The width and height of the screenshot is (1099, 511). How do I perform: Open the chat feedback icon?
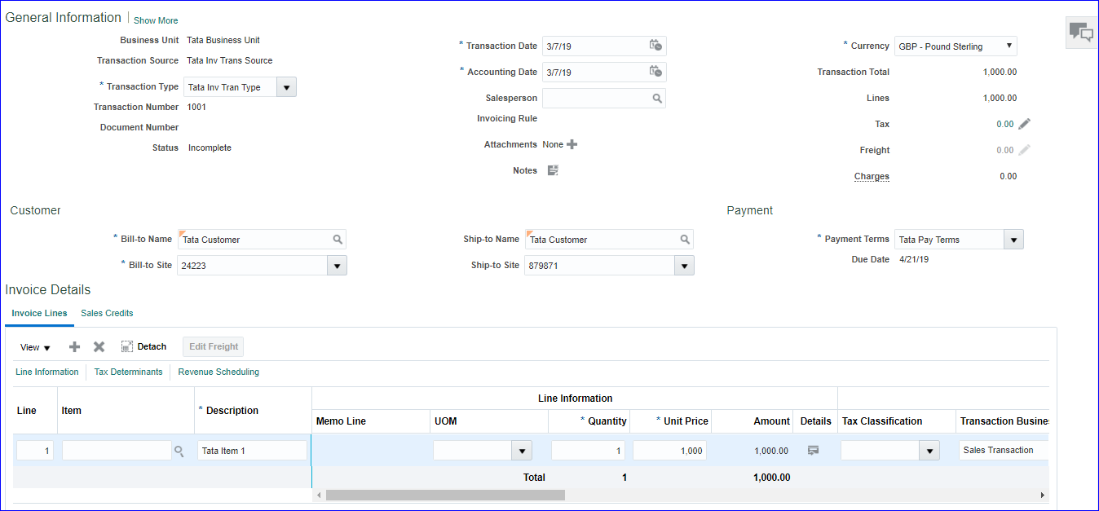[1081, 33]
